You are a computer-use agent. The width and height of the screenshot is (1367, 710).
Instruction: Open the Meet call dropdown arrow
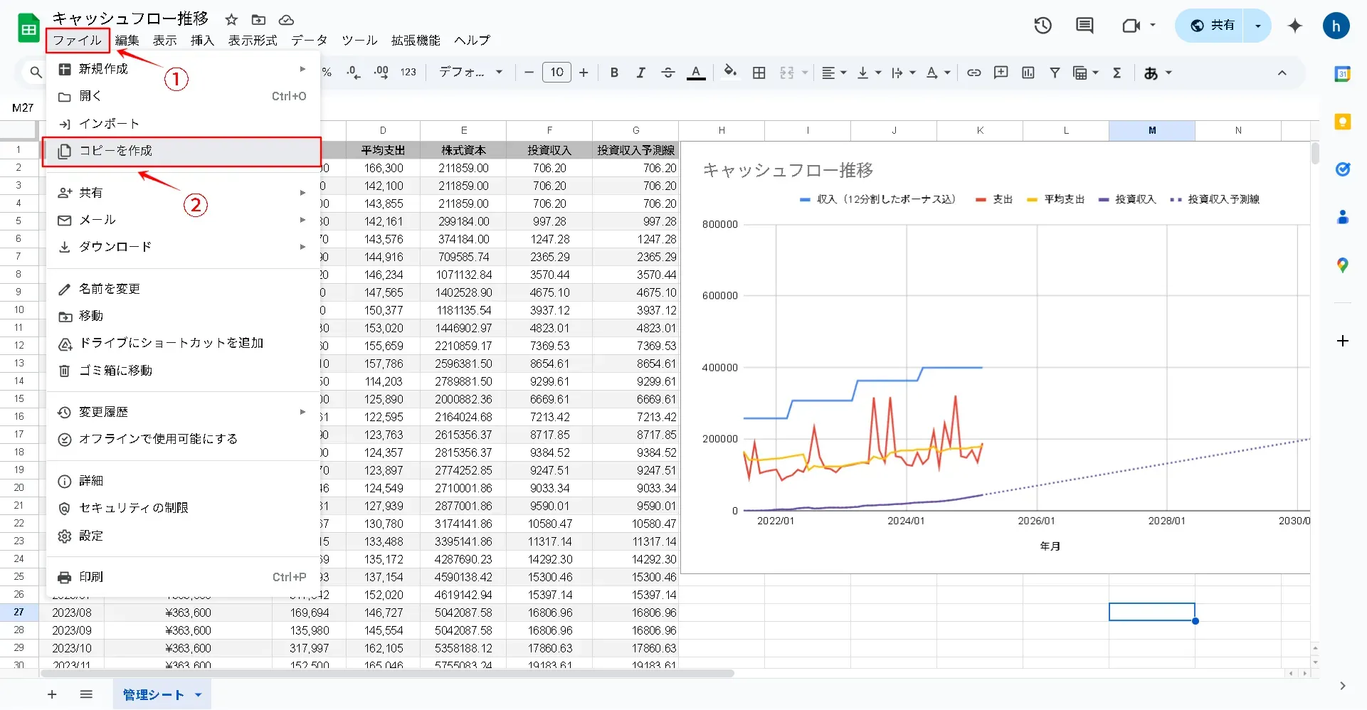(x=1153, y=25)
